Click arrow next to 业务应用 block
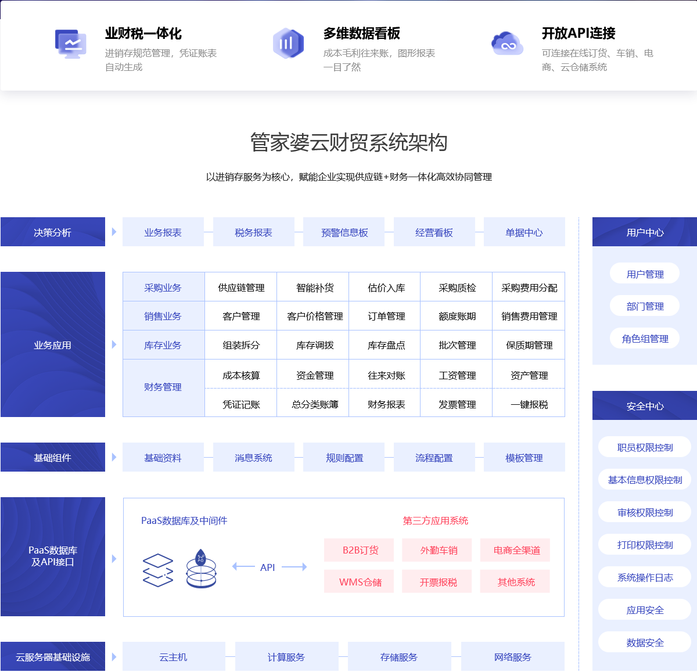Screen dimensions: 697x672 tap(114, 344)
